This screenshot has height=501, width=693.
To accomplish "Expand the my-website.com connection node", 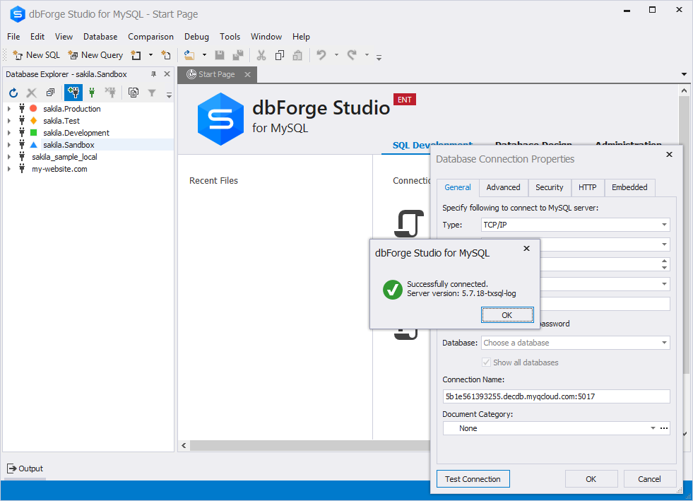I will pyautogui.click(x=9, y=169).
